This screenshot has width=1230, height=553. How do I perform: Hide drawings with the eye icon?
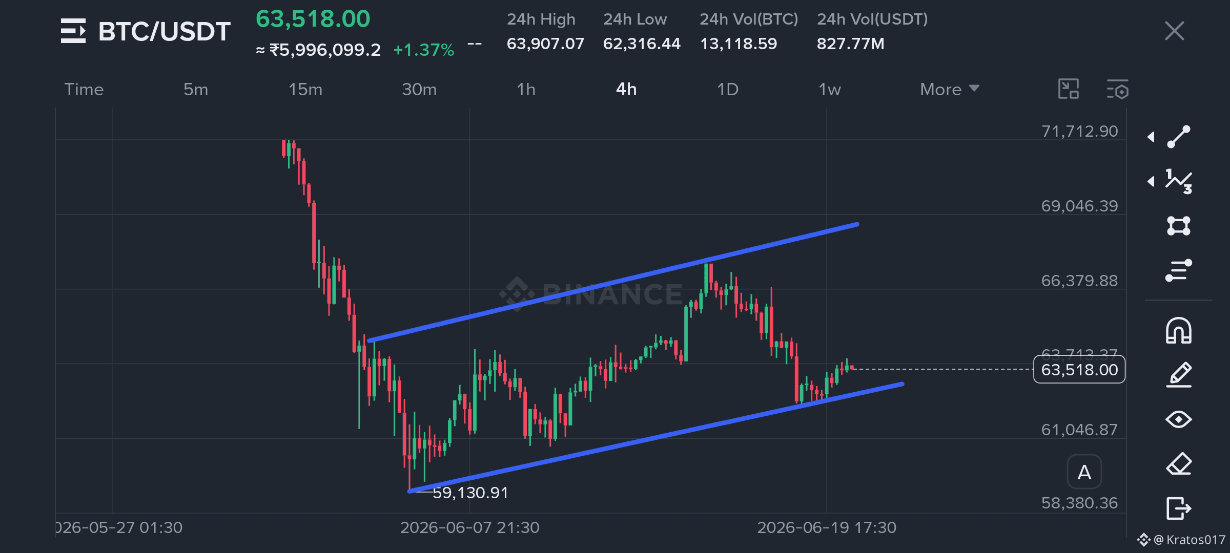(x=1178, y=419)
